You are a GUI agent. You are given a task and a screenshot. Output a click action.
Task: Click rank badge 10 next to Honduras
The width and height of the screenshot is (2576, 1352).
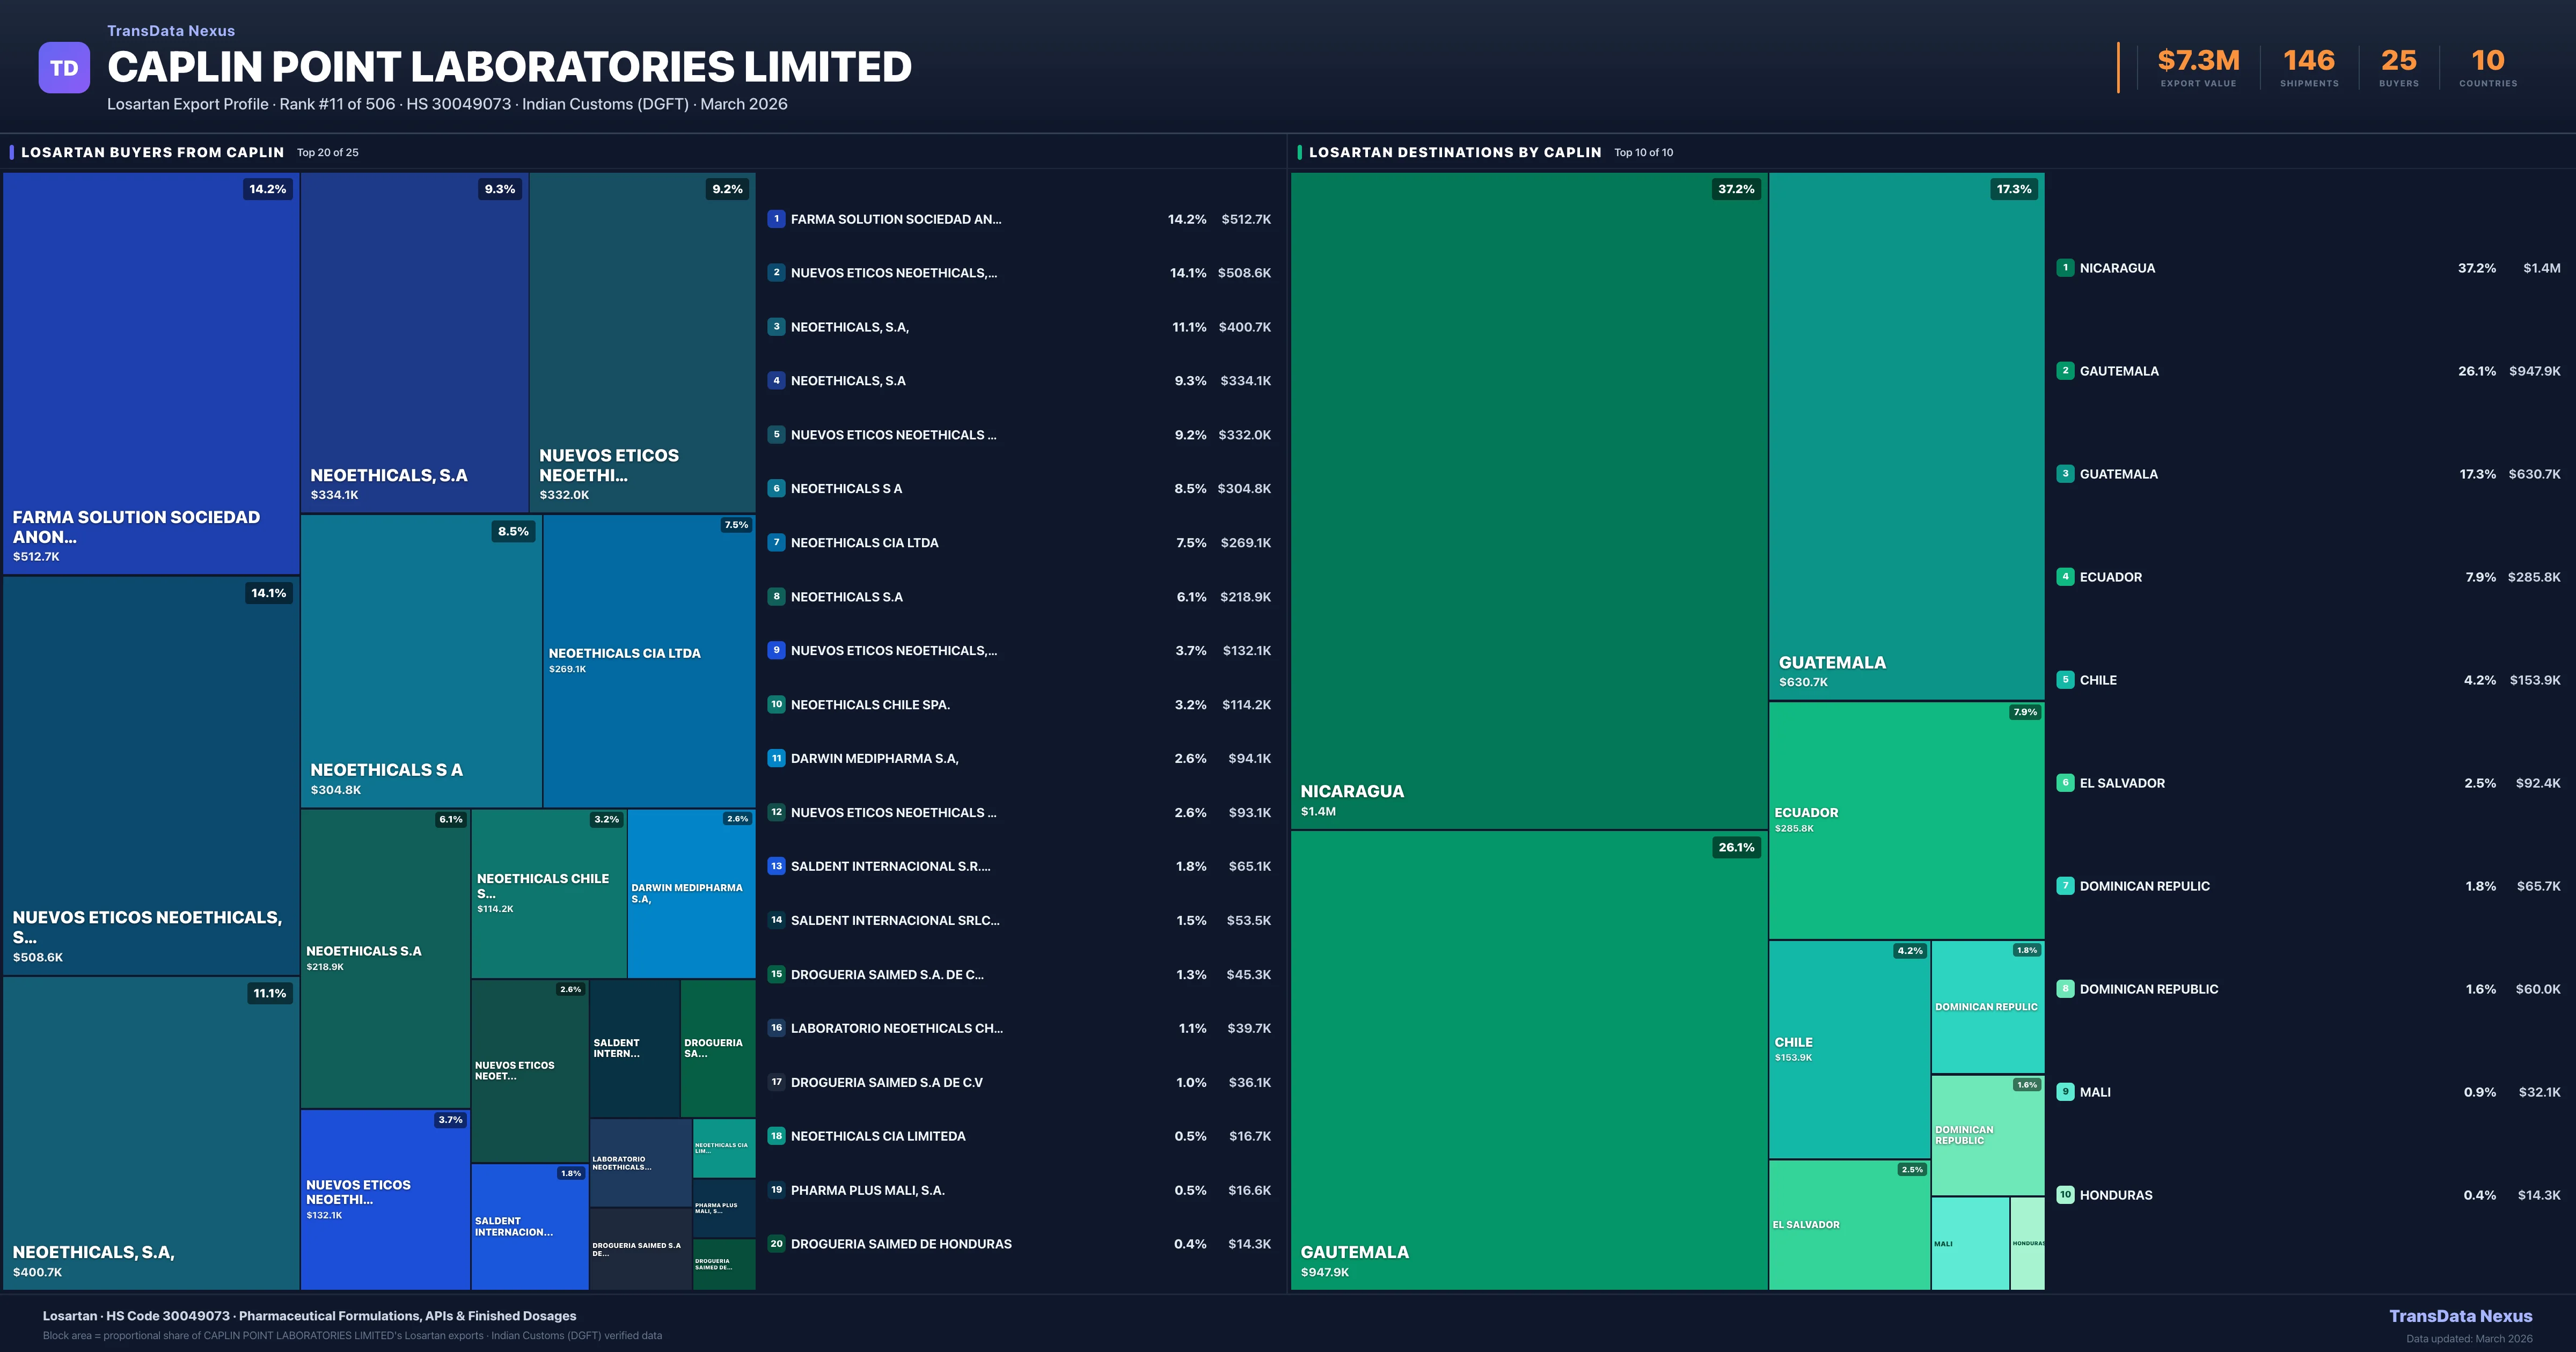(x=2065, y=1195)
